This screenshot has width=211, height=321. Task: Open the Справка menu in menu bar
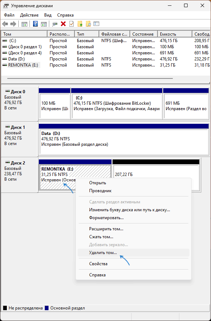tap(65, 15)
